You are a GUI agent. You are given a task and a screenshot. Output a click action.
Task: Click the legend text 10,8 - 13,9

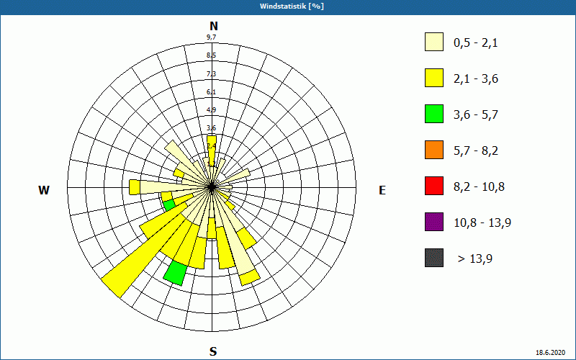pos(482,223)
